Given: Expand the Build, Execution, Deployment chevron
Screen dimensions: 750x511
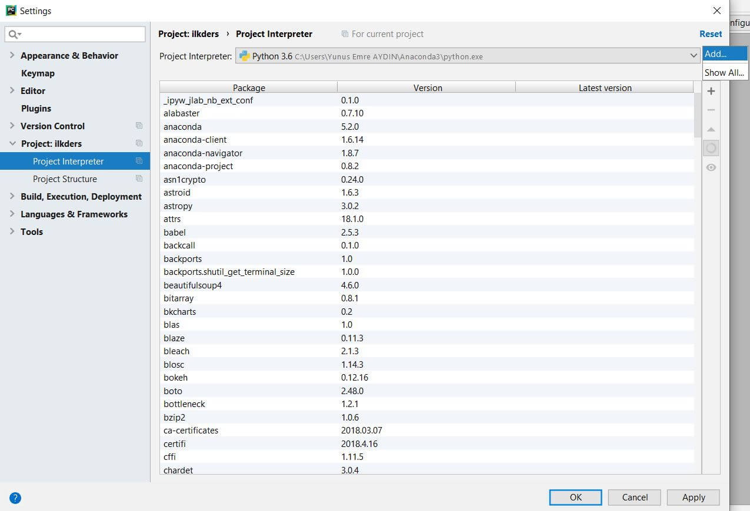Looking at the screenshot, I should pos(12,196).
